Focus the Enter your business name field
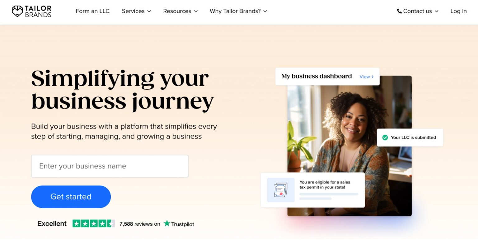 (x=110, y=166)
